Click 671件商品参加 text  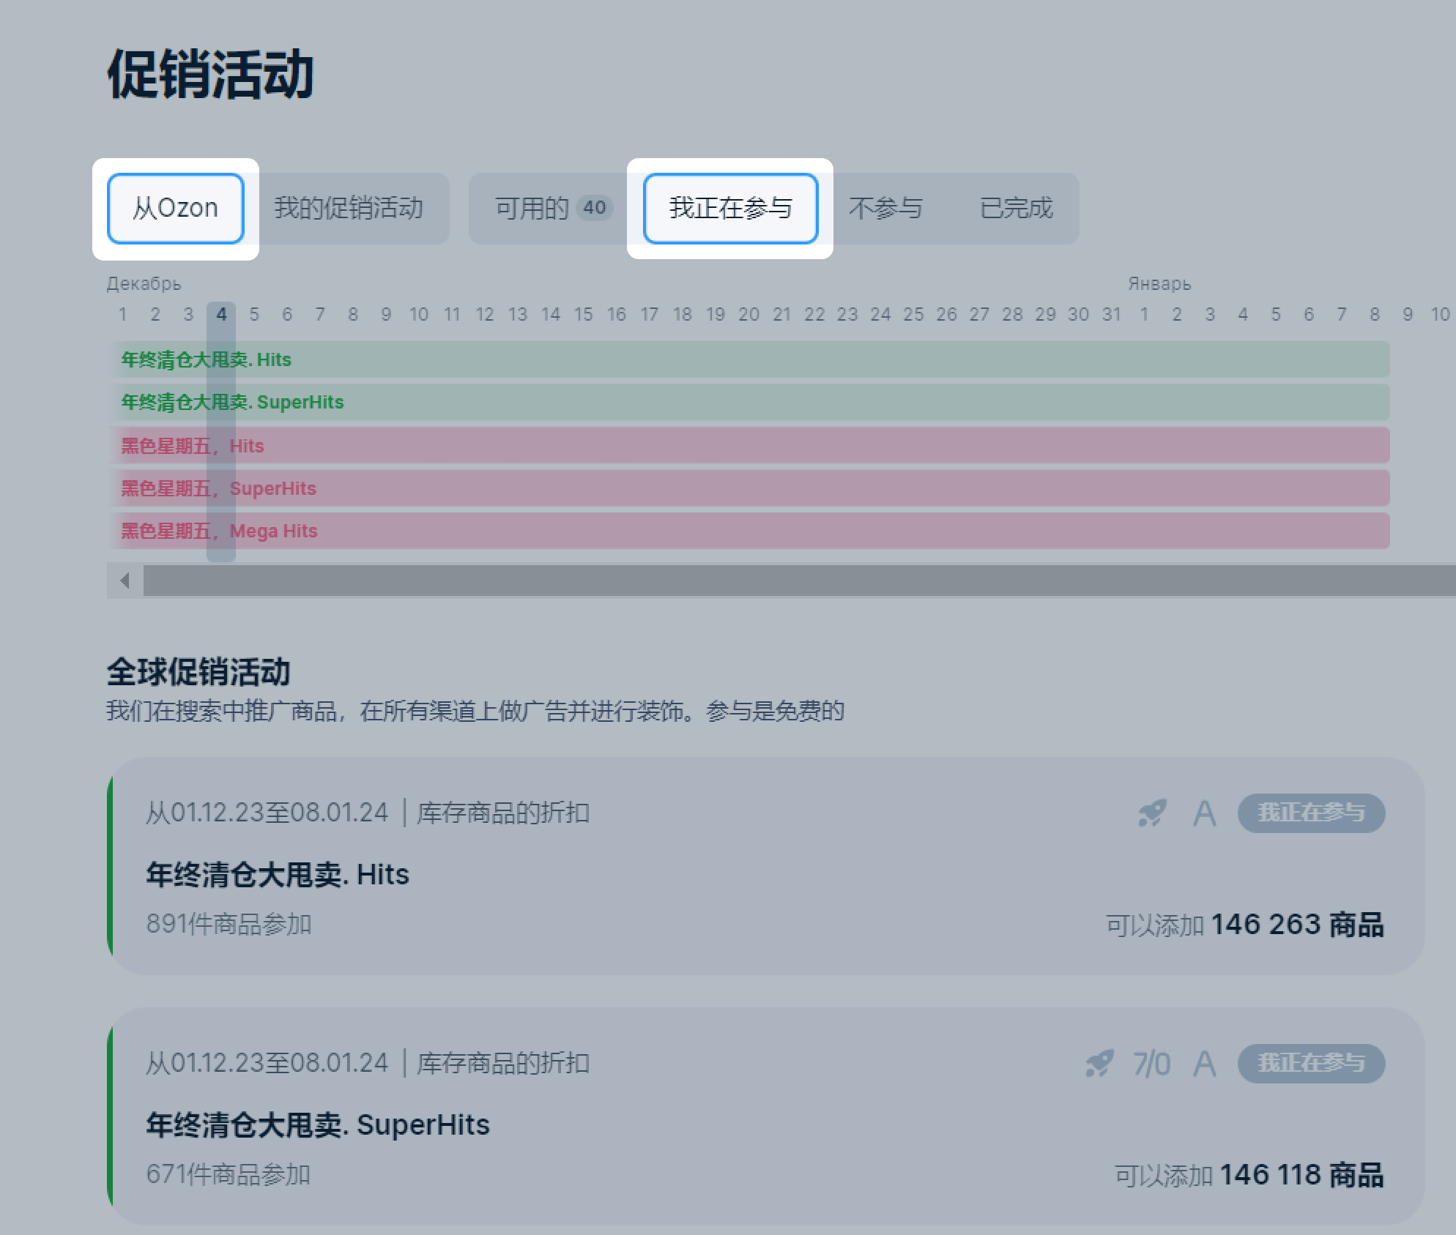click(x=229, y=1174)
